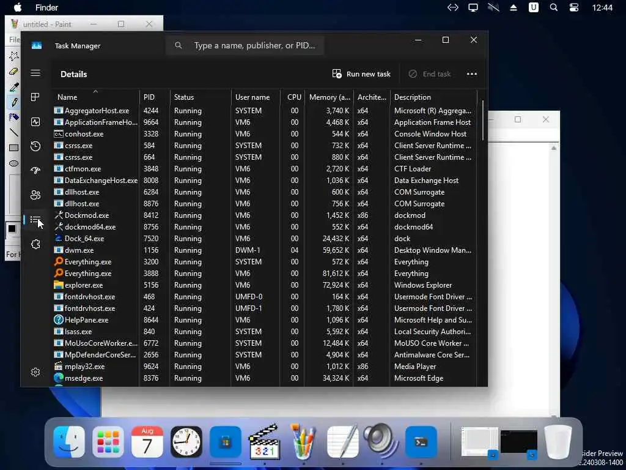Focus the Task Manager search field
The height and width of the screenshot is (470, 626).
[x=245, y=45]
